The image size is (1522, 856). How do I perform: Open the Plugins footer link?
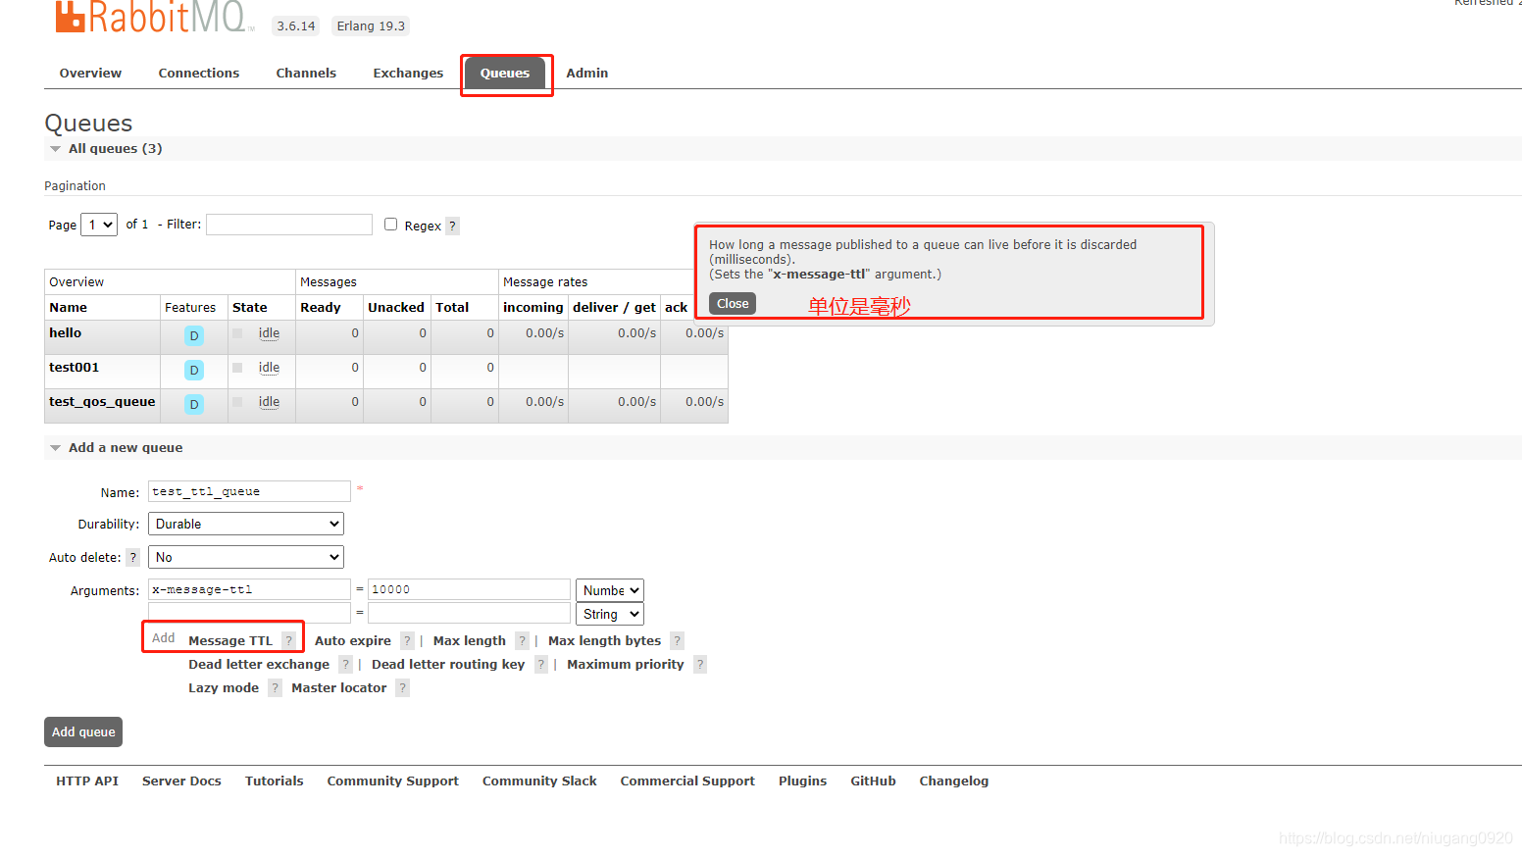click(x=803, y=781)
